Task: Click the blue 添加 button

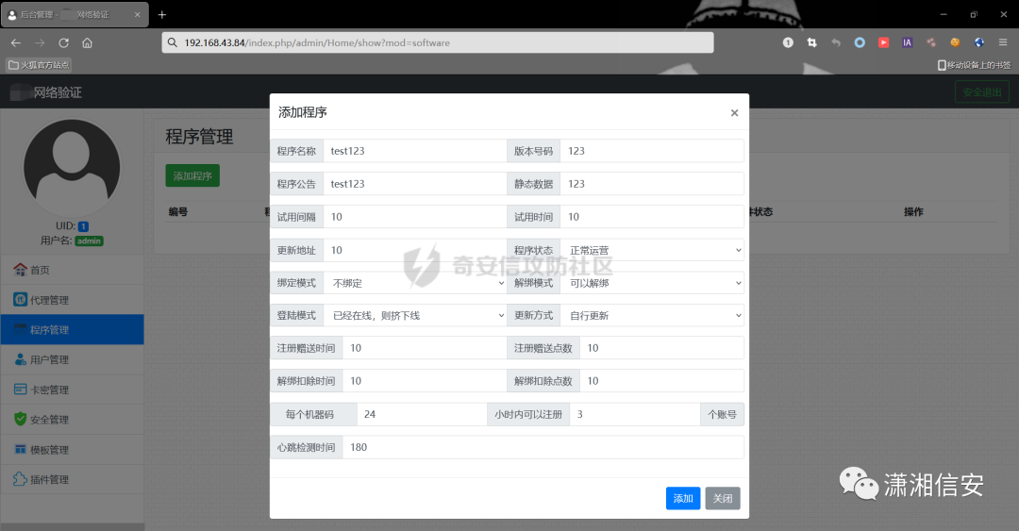Action: tap(683, 499)
